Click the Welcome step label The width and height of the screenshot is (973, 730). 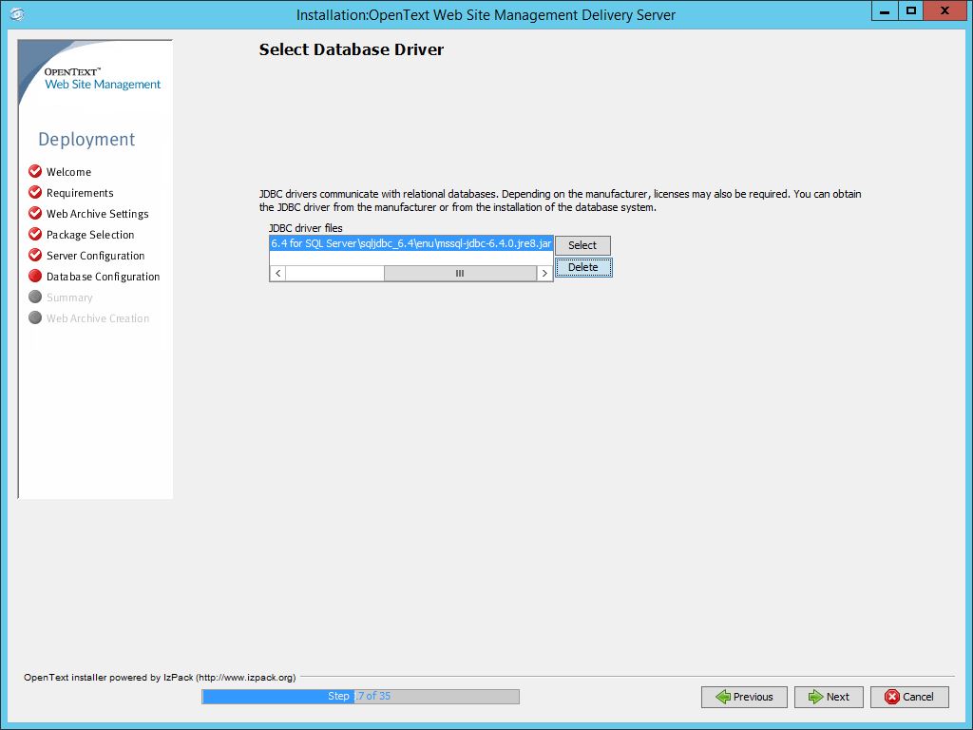(68, 172)
